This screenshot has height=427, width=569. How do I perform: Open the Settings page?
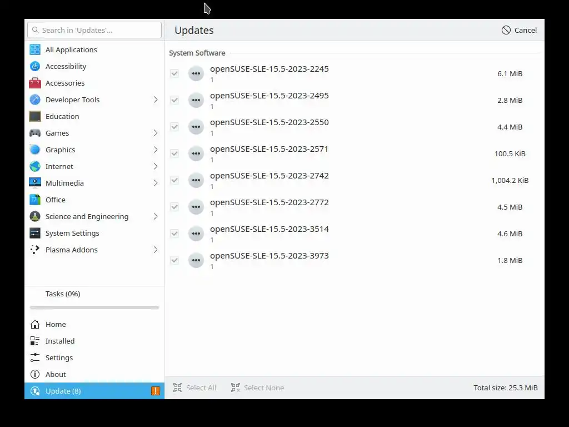[x=94, y=358]
